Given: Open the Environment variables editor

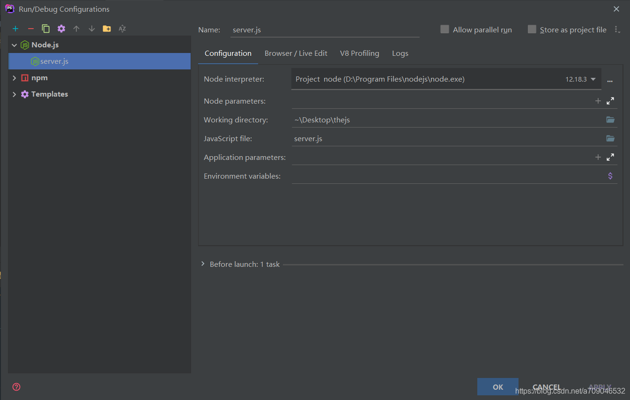Looking at the screenshot, I should (610, 175).
